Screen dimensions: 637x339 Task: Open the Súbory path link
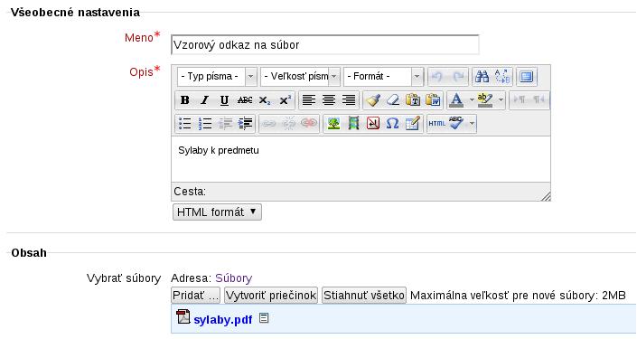click(x=234, y=278)
